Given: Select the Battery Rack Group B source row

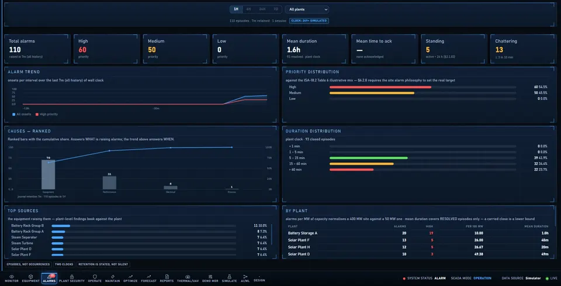Looking at the screenshot, I should (x=139, y=225).
